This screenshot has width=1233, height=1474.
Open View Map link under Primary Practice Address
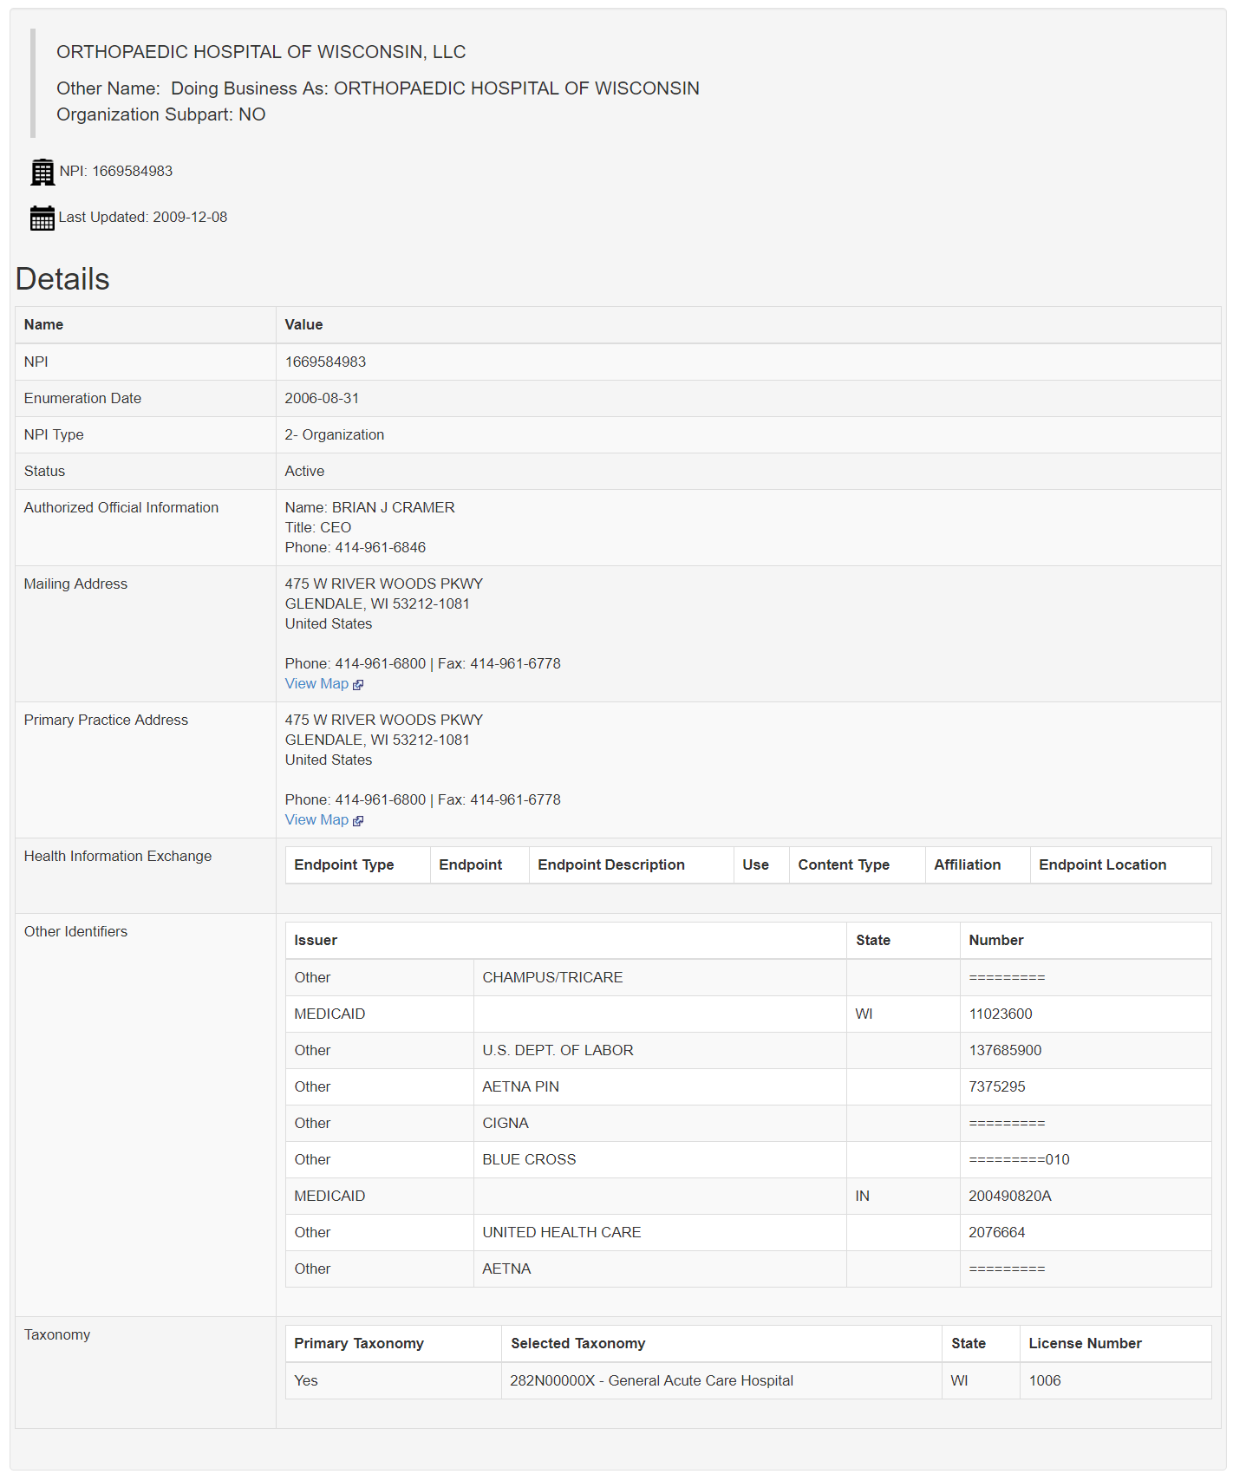pyautogui.click(x=316, y=820)
